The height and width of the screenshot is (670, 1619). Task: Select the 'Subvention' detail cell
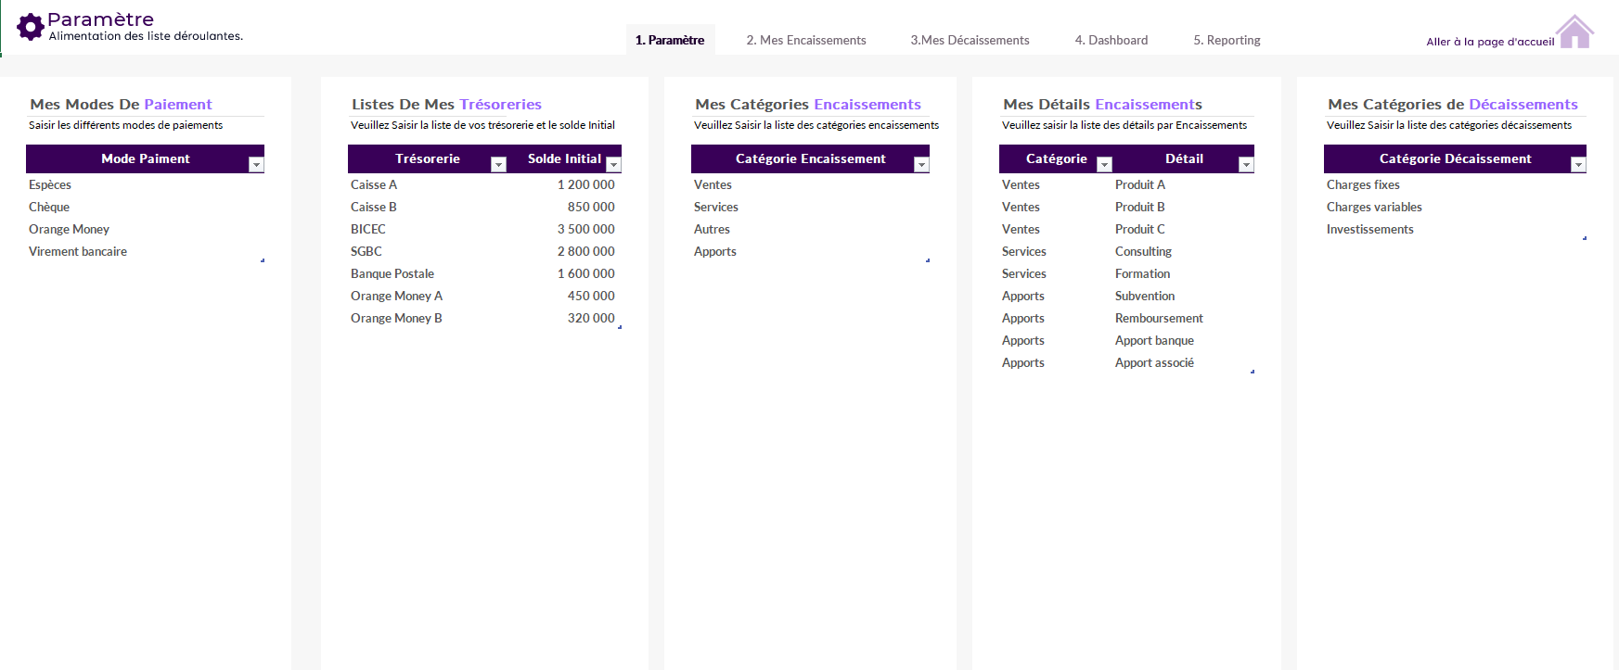point(1183,296)
